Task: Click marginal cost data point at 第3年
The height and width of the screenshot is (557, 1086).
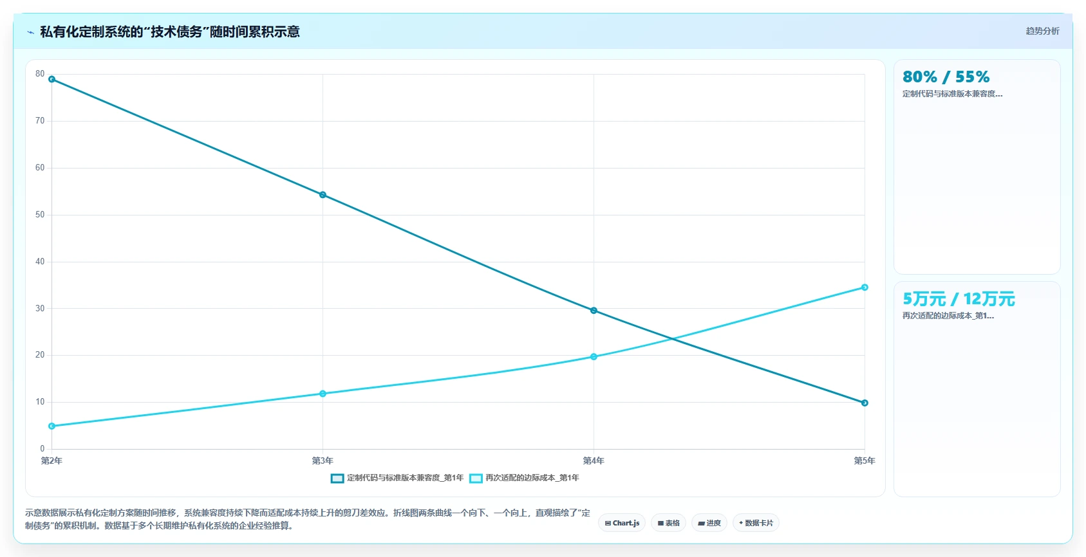Action: click(x=323, y=394)
